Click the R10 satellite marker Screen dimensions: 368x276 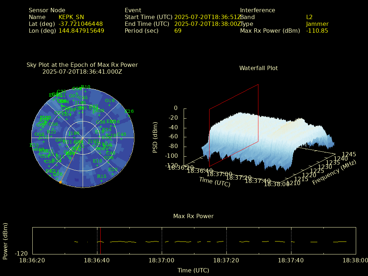[85, 91]
